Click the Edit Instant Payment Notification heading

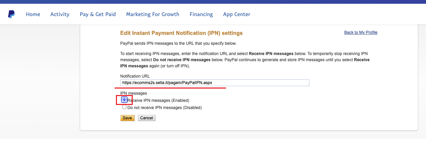[181, 33]
